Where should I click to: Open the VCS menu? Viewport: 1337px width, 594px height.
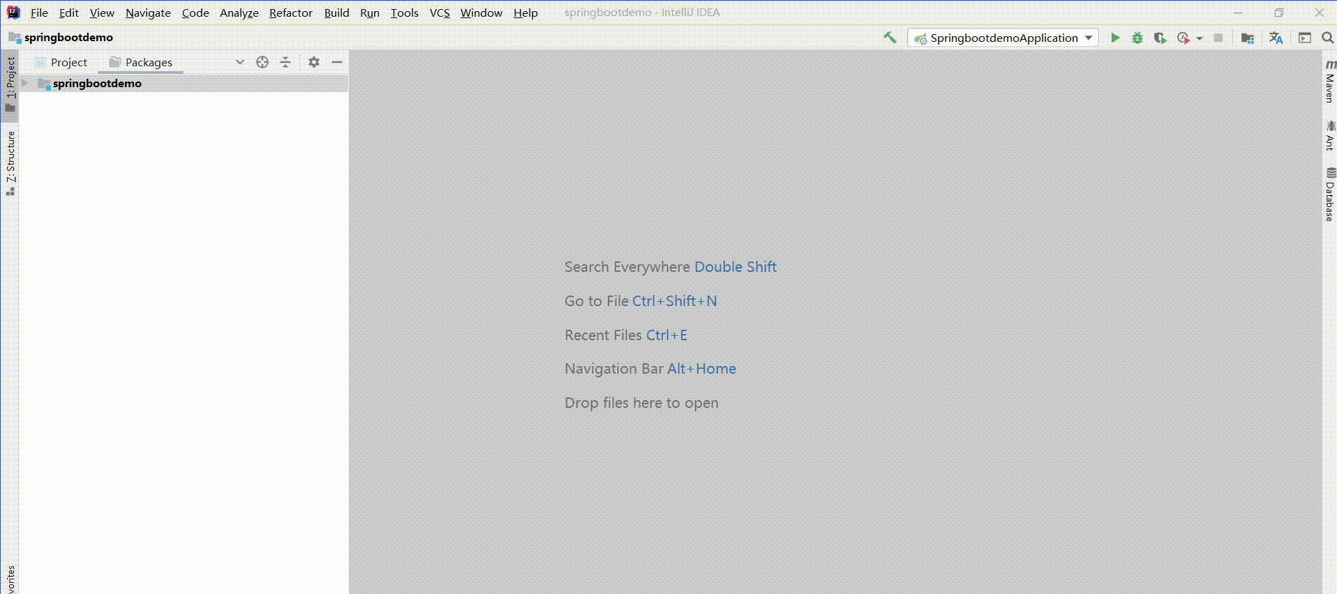(x=440, y=13)
